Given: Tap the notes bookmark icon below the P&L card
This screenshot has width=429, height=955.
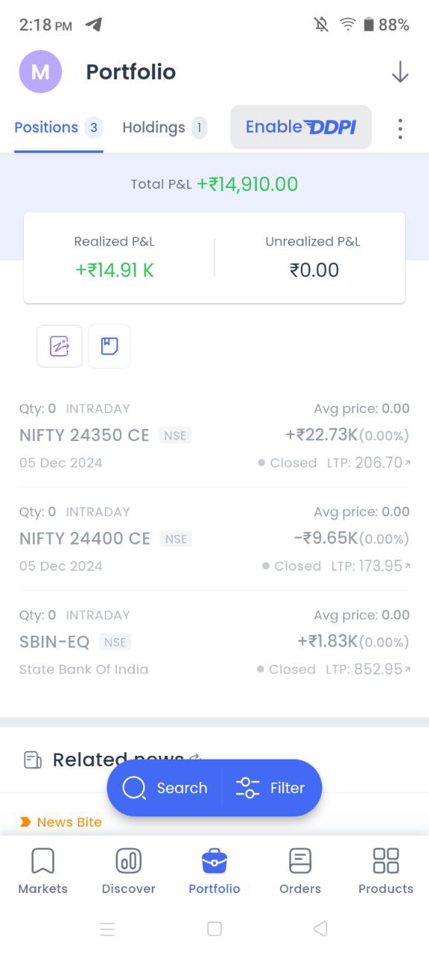Looking at the screenshot, I should 109,346.
